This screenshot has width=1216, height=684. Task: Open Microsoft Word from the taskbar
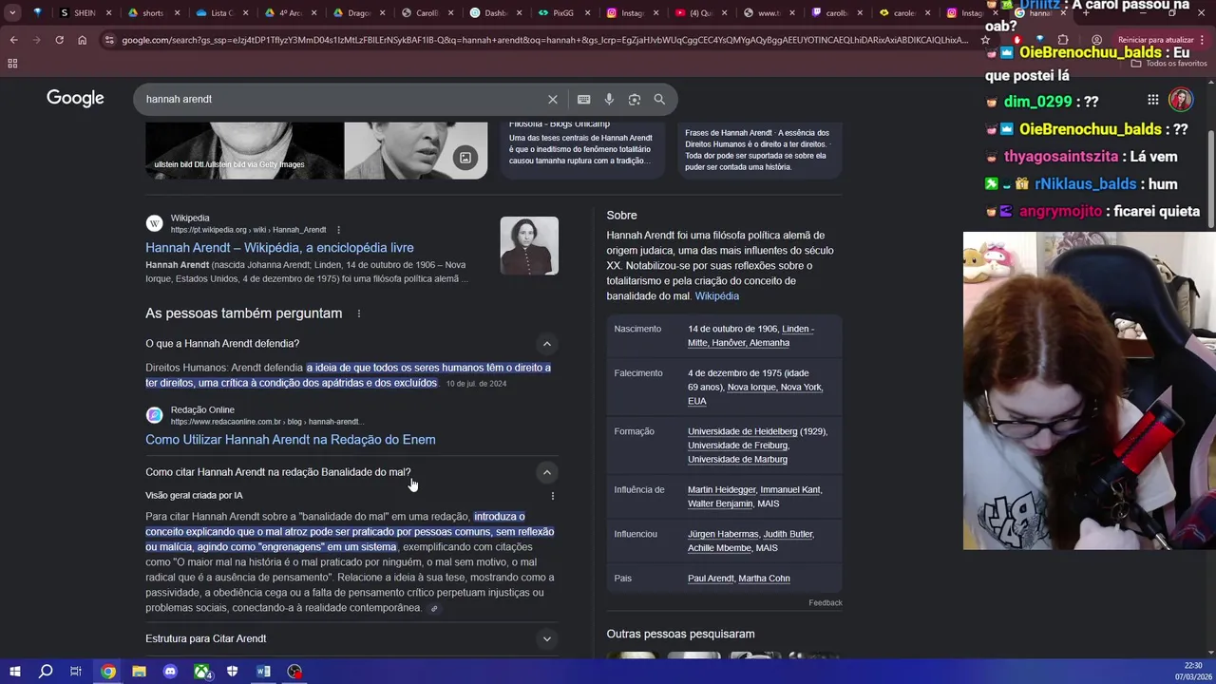[x=263, y=672]
